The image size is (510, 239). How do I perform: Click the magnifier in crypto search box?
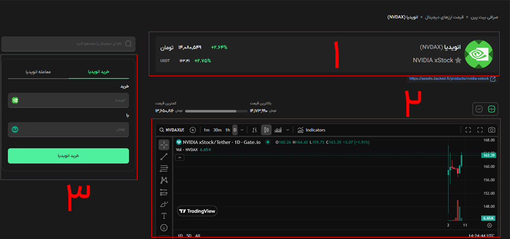coord(129,44)
